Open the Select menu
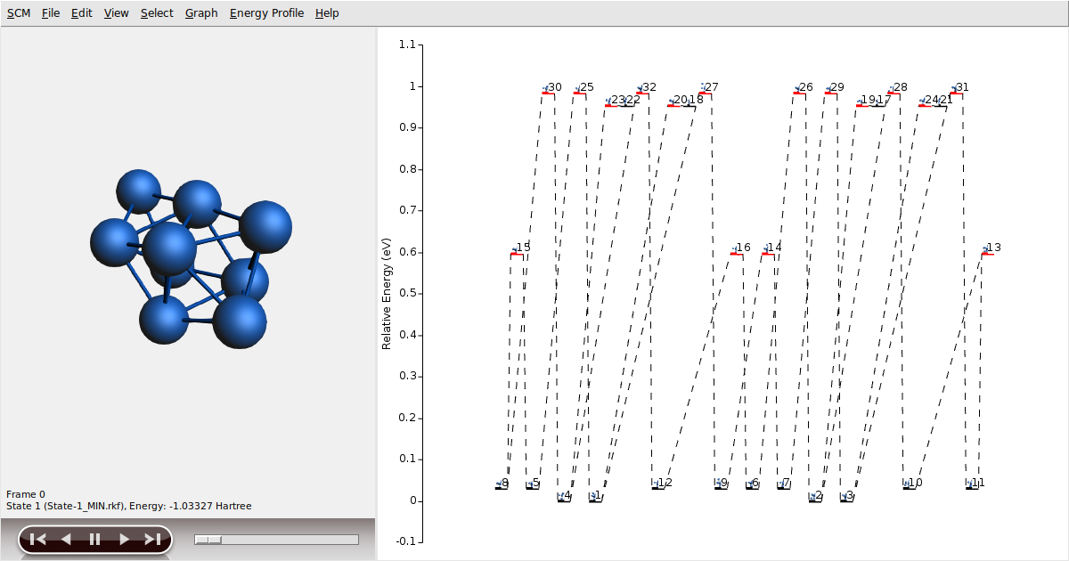The height and width of the screenshot is (561, 1069). click(157, 13)
